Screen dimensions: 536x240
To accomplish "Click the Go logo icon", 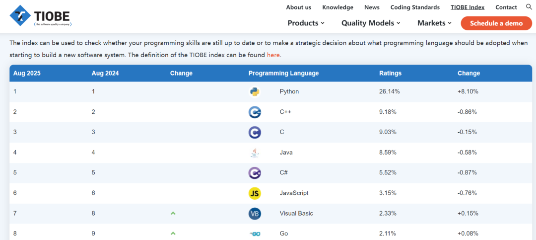I will pos(255,234).
